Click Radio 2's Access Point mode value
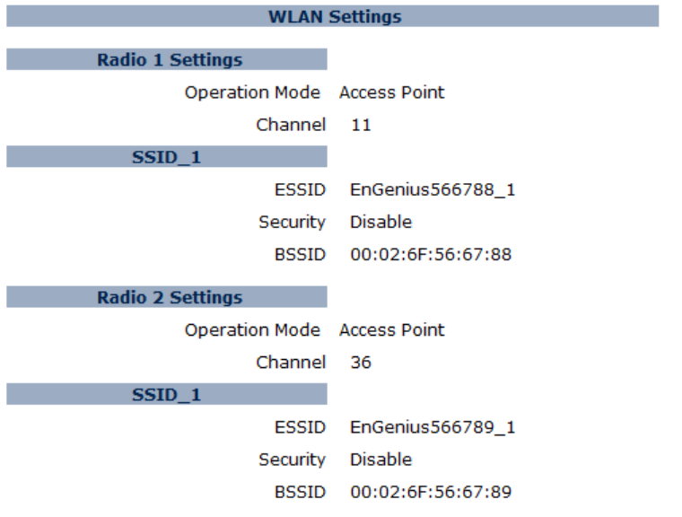 tap(391, 329)
